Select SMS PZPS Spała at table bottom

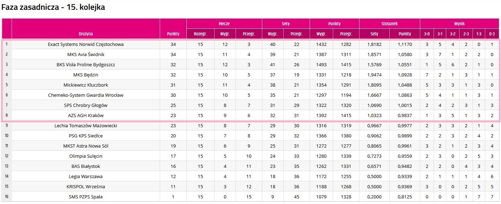[x=86, y=197]
